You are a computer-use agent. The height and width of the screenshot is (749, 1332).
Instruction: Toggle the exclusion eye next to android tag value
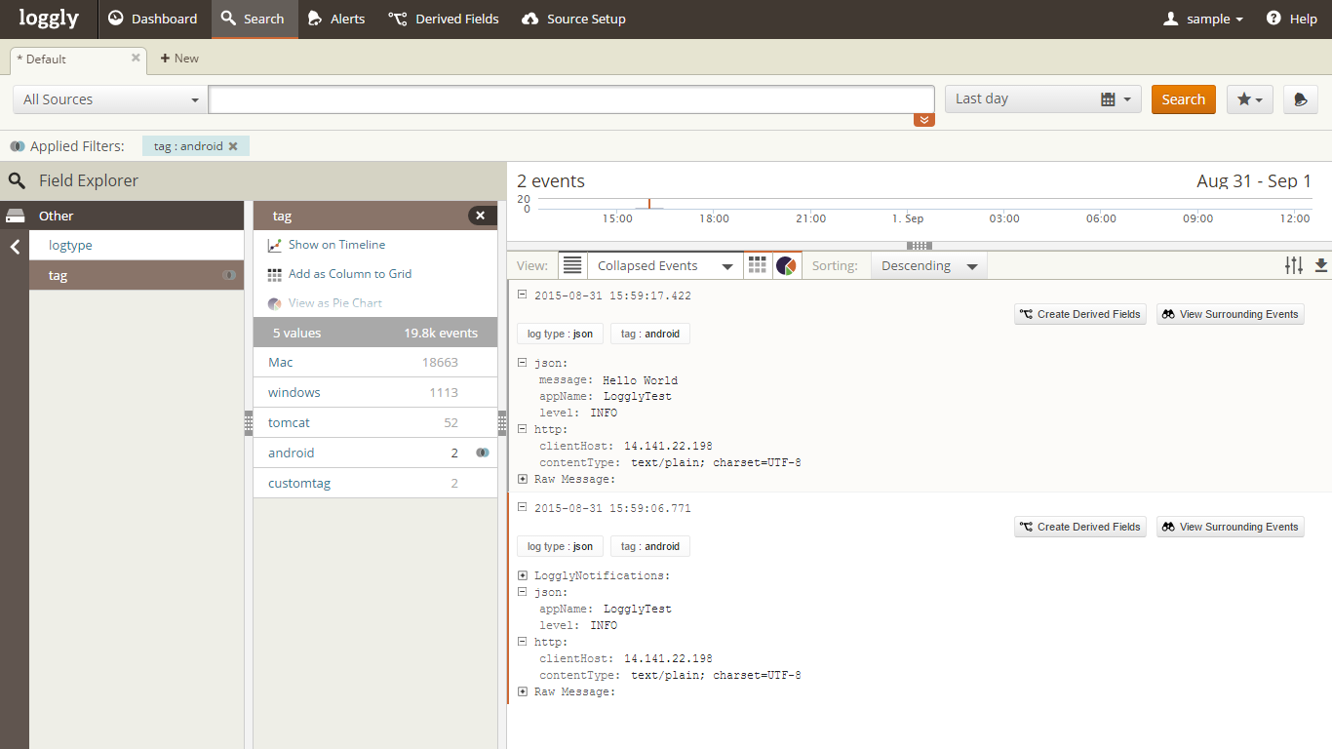click(482, 453)
